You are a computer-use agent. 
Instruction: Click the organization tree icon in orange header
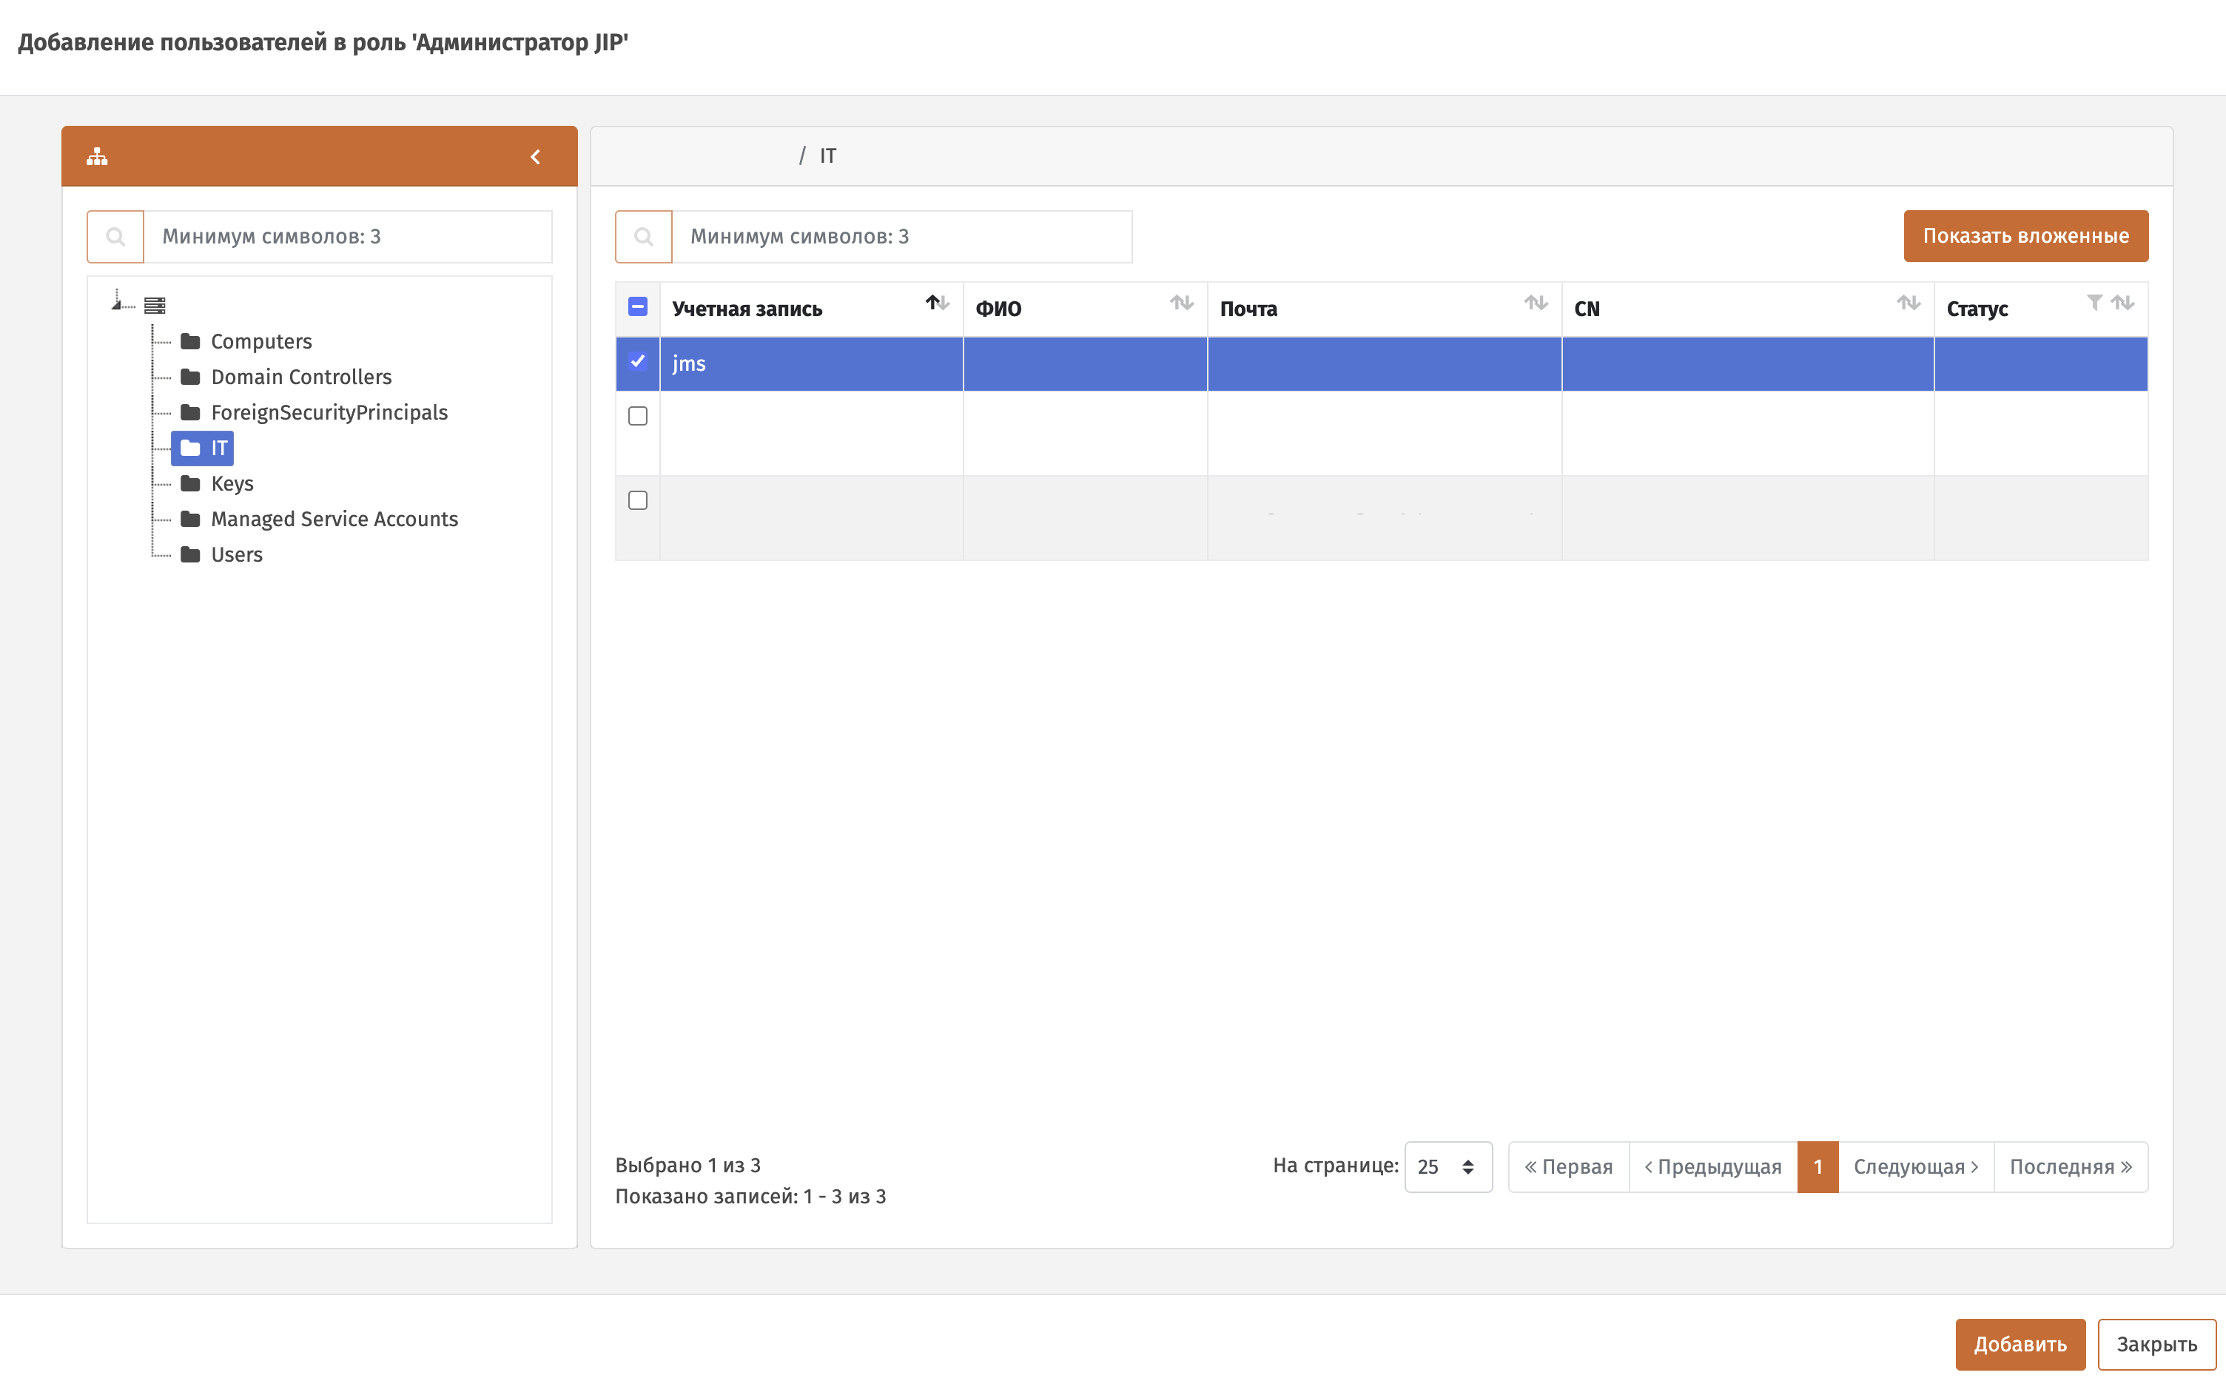(x=97, y=157)
